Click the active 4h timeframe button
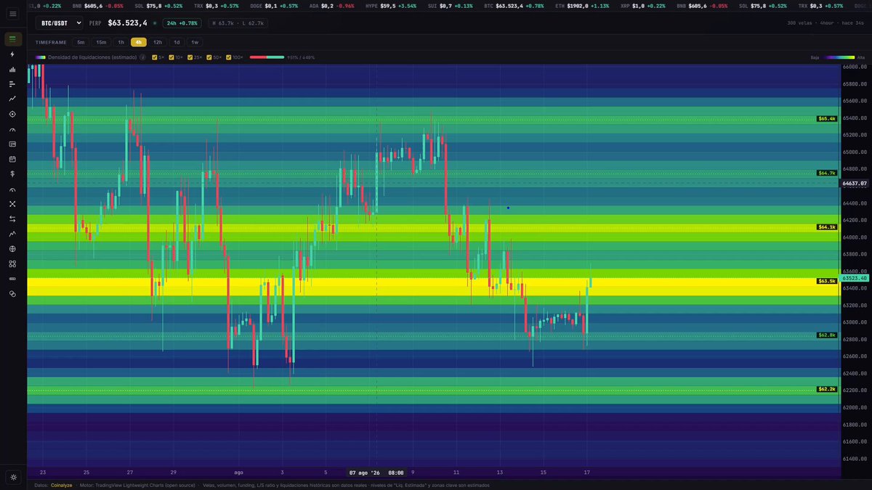Screen dimensions: 872x490 tap(139, 42)
